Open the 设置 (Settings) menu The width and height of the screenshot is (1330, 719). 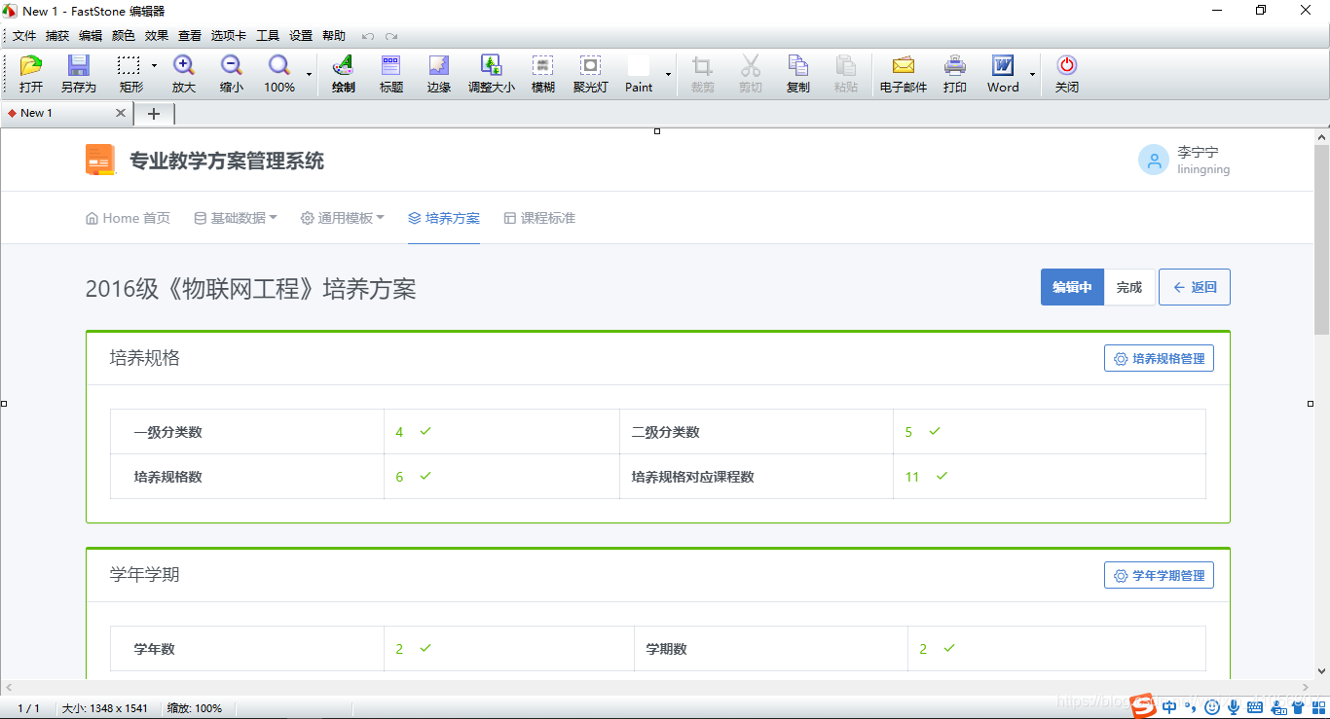[x=301, y=36]
